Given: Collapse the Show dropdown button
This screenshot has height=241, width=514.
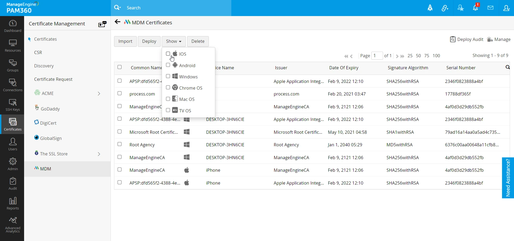Looking at the screenshot, I should [x=173, y=41].
